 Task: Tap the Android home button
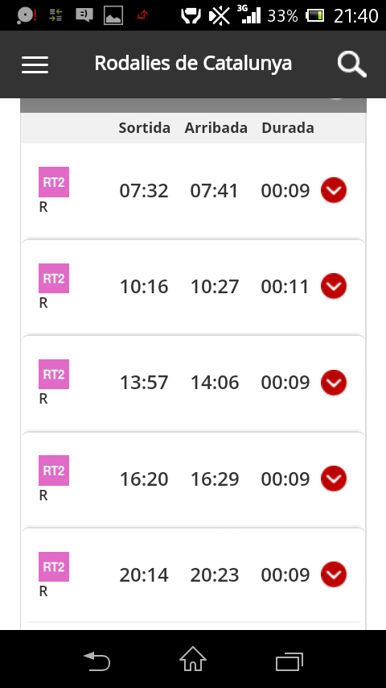193,659
